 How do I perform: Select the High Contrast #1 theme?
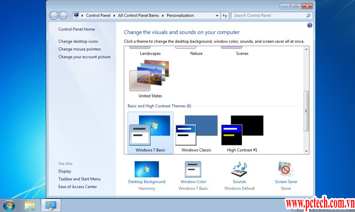(x=242, y=132)
